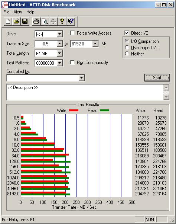Viewport: 176px width, 224px height.
Task: Click the green Read legend swatch
Action: tap(104, 110)
